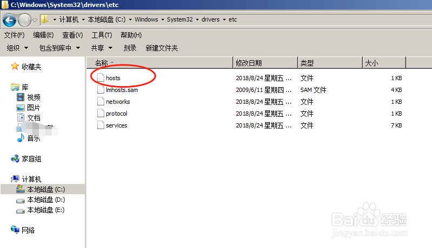Expand the arrow before 计算机 in address bar
432x248 pixels.
pyautogui.click(x=55, y=19)
